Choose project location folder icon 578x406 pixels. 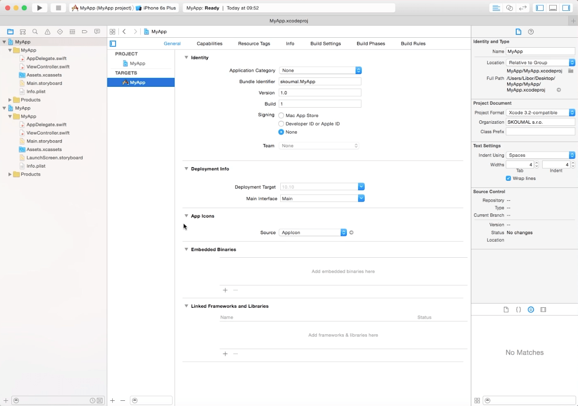coord(570,71)
